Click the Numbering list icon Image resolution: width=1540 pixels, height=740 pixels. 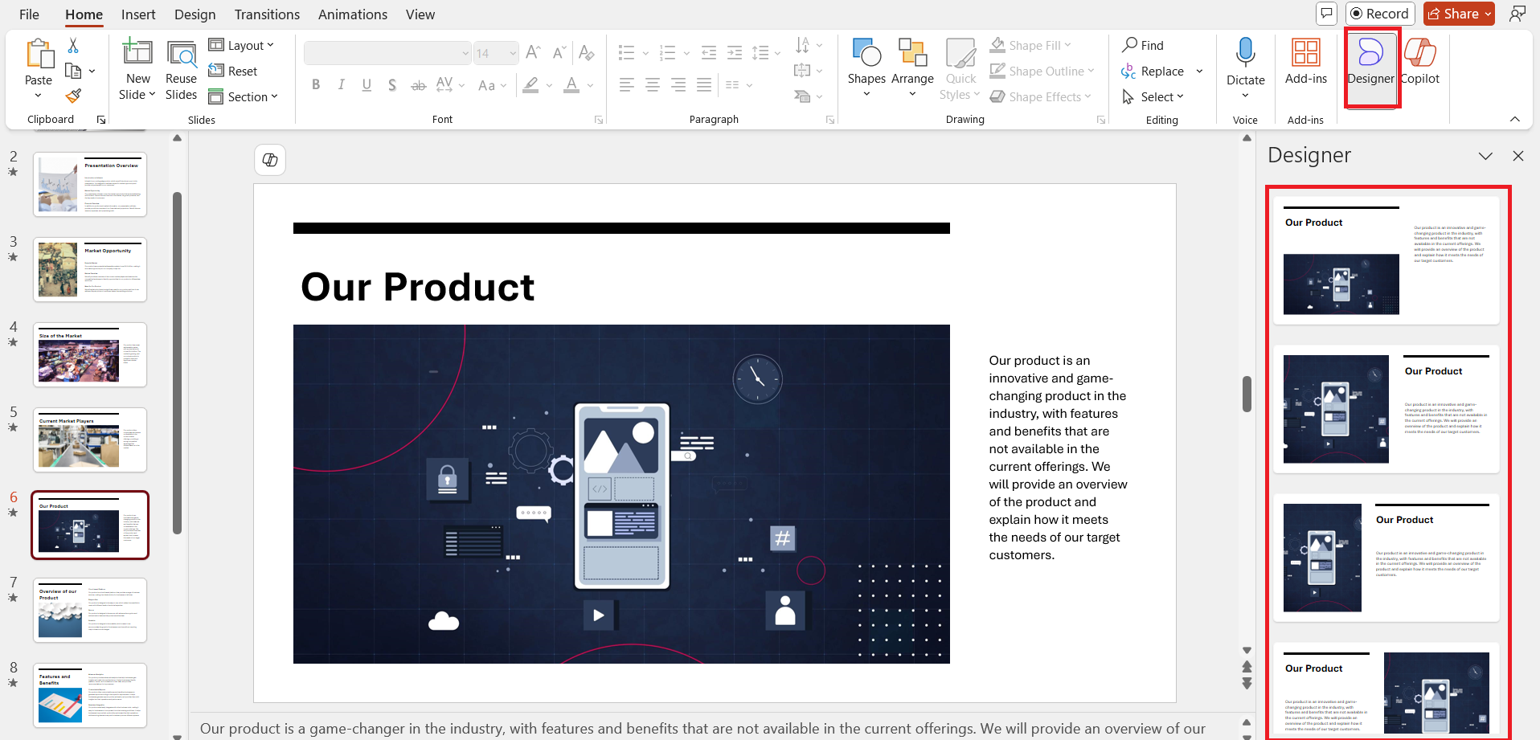coord(668,53)
